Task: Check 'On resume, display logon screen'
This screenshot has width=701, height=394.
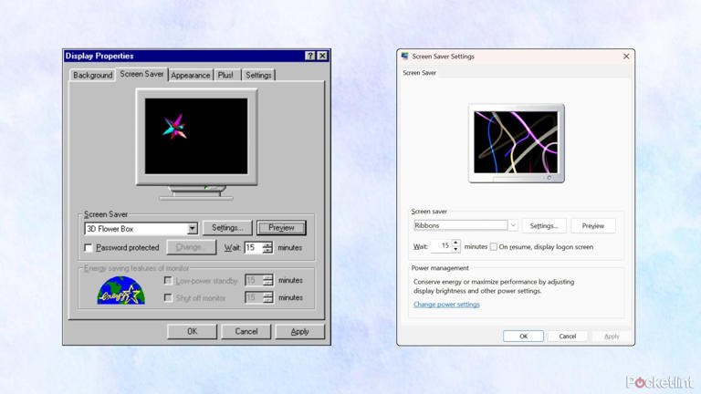Action: click(494, 246)
